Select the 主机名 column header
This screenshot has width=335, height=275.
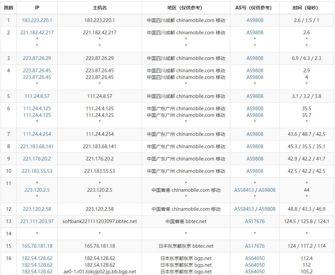[x=100, y=8]
